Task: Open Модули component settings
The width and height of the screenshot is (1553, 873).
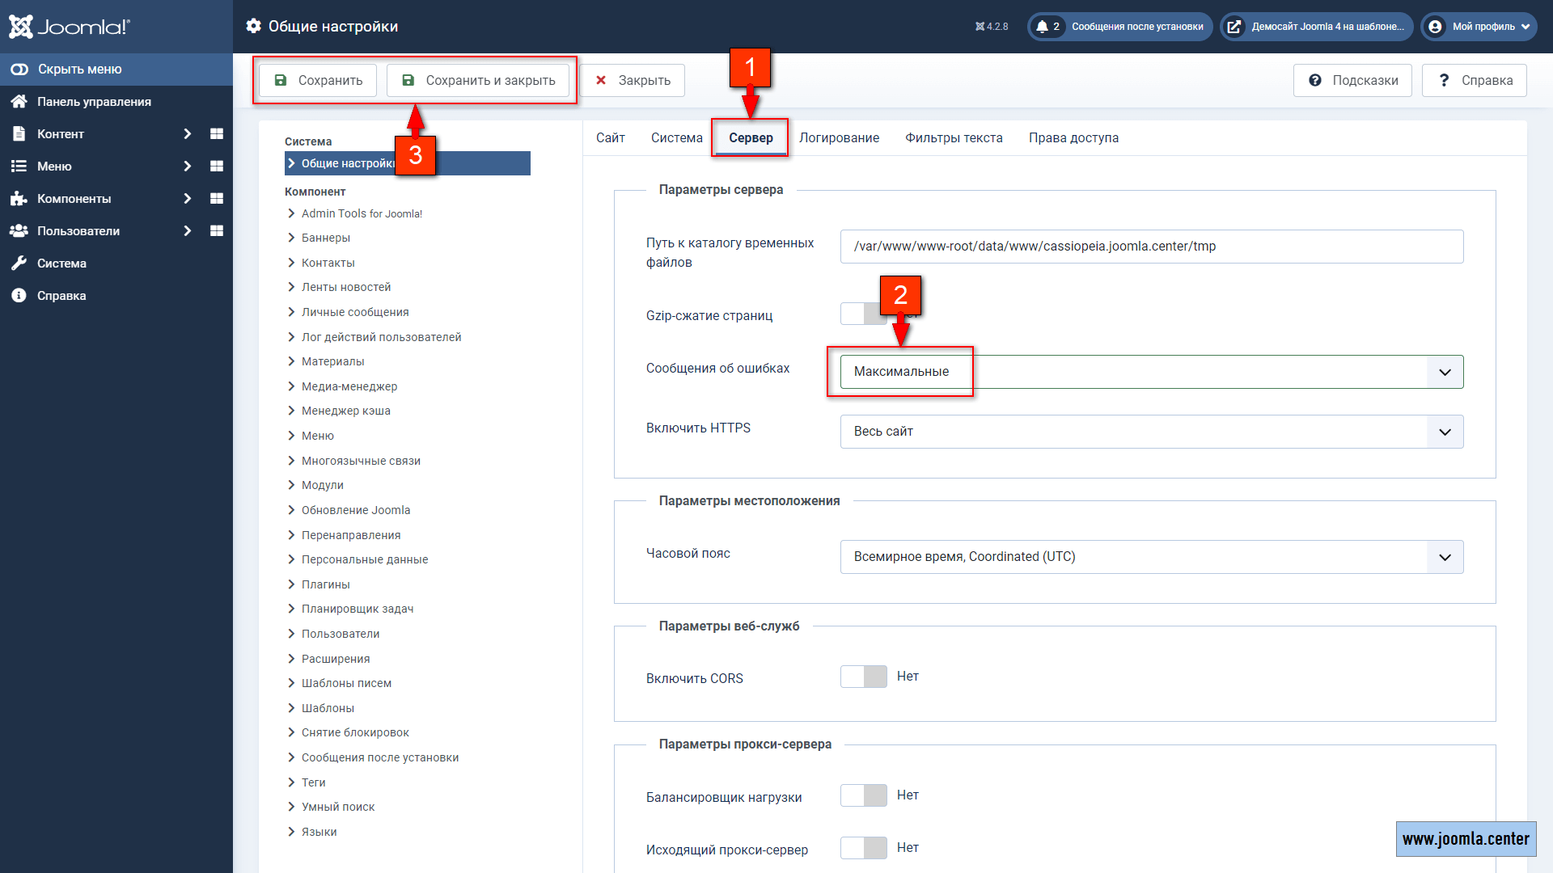Action: point(323,485)
